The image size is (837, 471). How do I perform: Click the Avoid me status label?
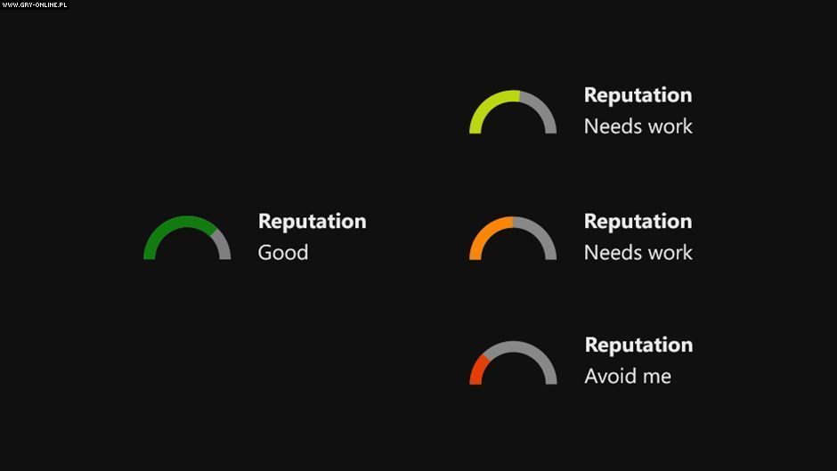point(628,376)
